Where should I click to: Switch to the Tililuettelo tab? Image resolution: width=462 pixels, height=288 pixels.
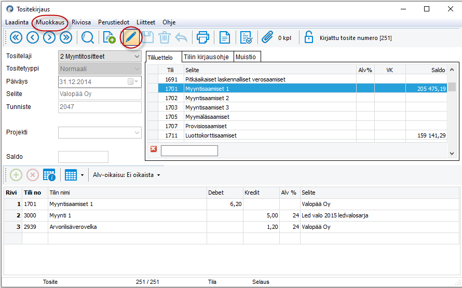coord(164,57)
